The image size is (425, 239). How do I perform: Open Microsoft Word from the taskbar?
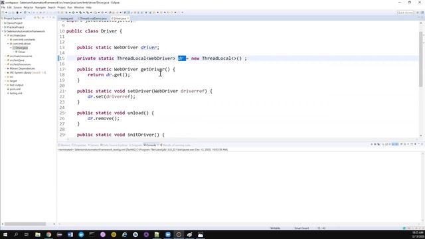point(70,234)
